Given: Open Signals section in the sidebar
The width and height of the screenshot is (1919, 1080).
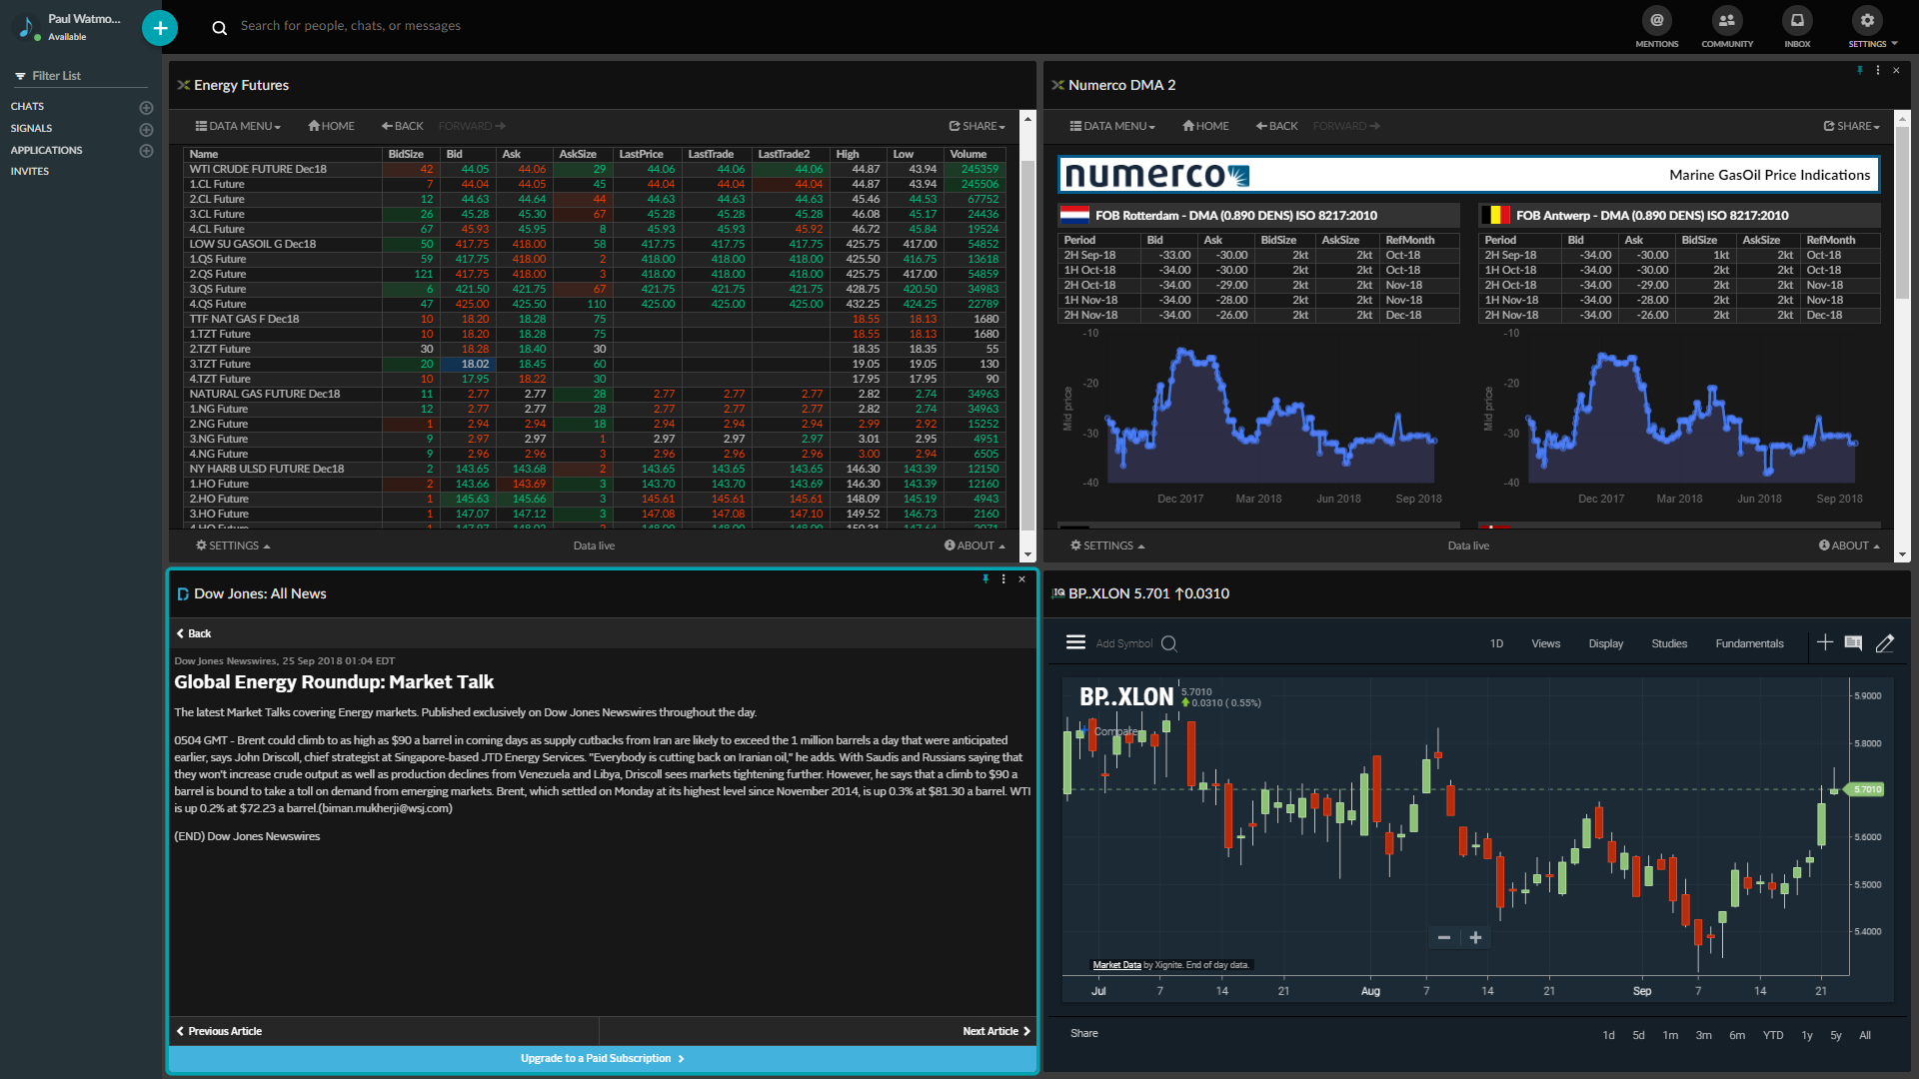Looking at the screenshot, I should 31,129.
